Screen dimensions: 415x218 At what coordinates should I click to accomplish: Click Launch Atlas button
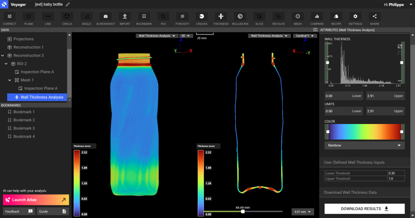point(36,200)
